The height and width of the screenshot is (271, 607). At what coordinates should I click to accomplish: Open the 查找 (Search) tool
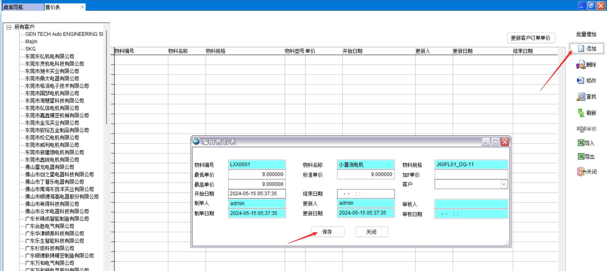581,97
